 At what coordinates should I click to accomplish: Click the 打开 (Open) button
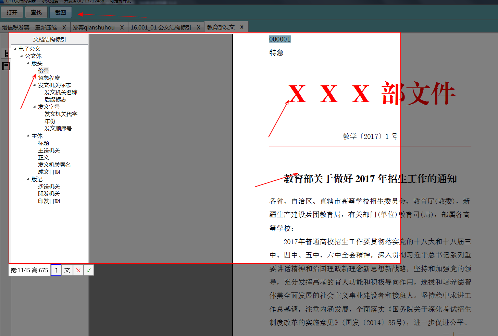pos(12,12)
